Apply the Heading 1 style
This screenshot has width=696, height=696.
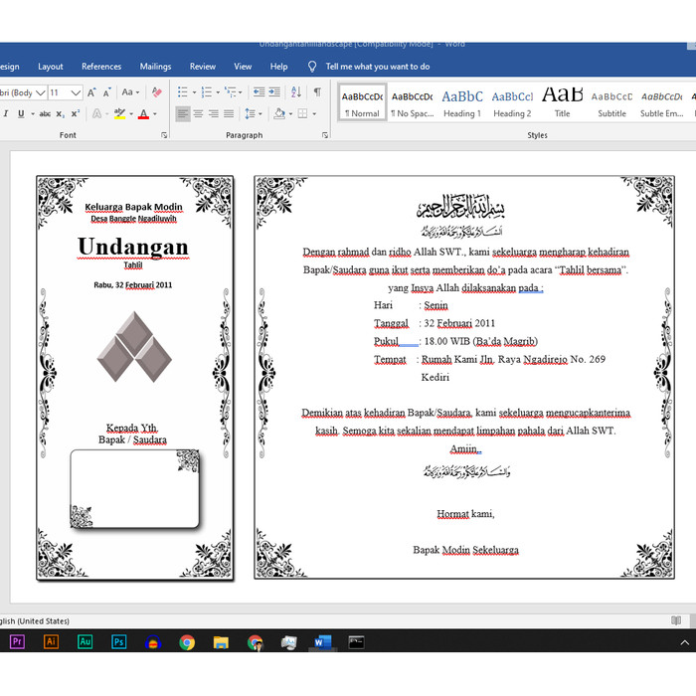462,101
